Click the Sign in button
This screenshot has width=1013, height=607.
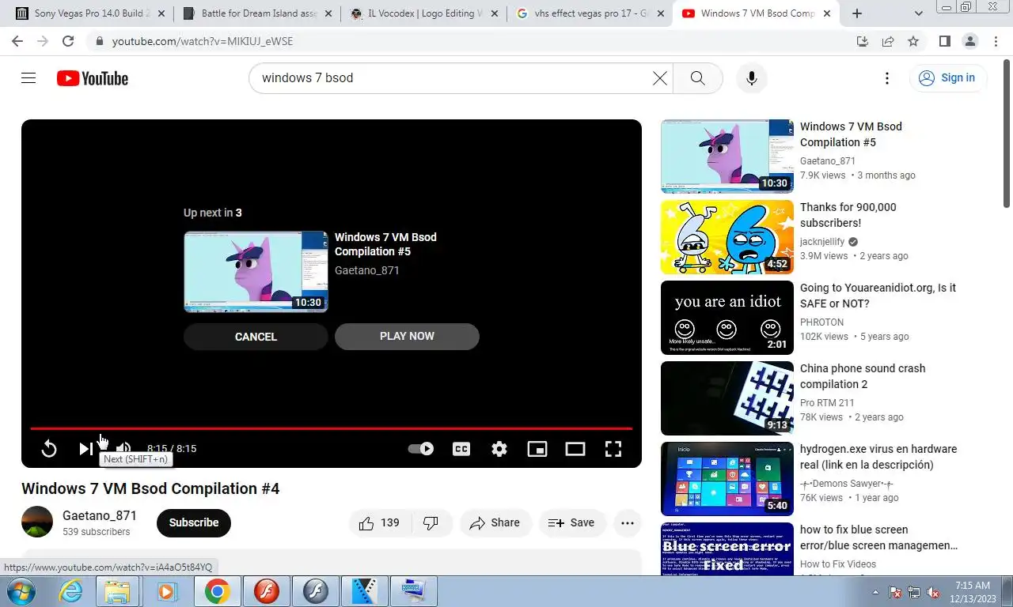947,77
